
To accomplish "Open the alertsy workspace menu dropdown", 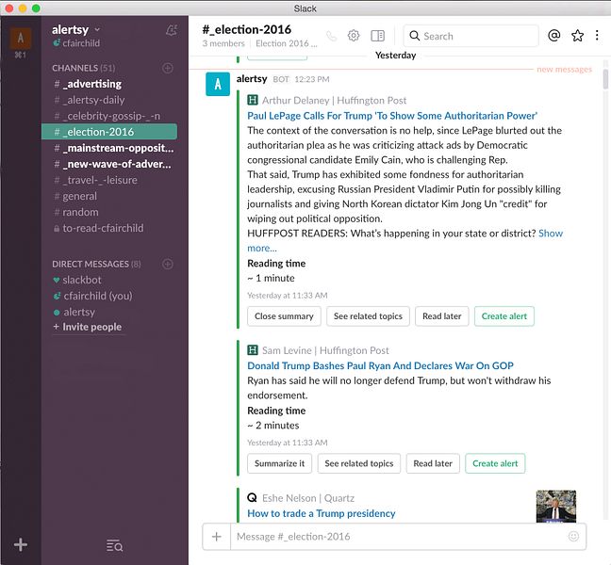I will (75, 29).
